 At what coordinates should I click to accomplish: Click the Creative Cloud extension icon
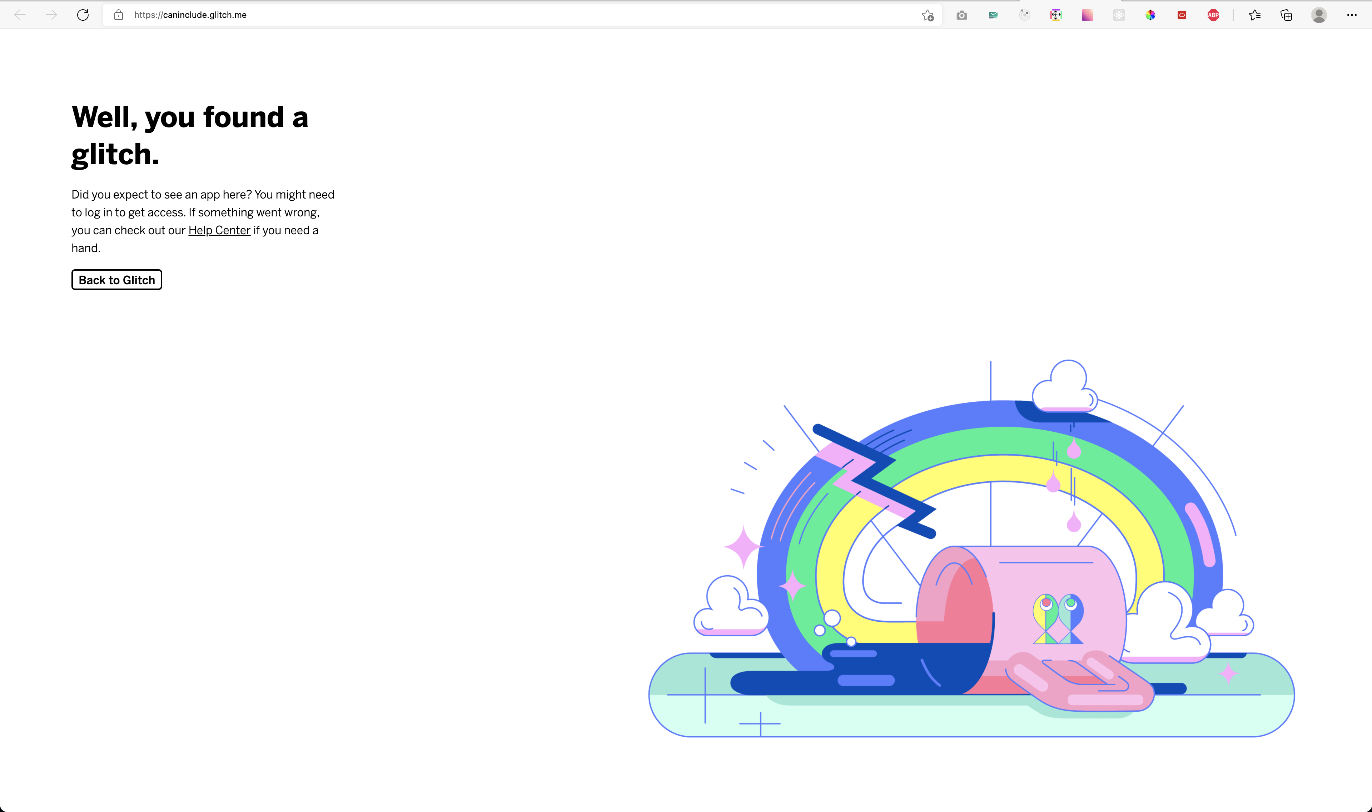point(1182,15)
